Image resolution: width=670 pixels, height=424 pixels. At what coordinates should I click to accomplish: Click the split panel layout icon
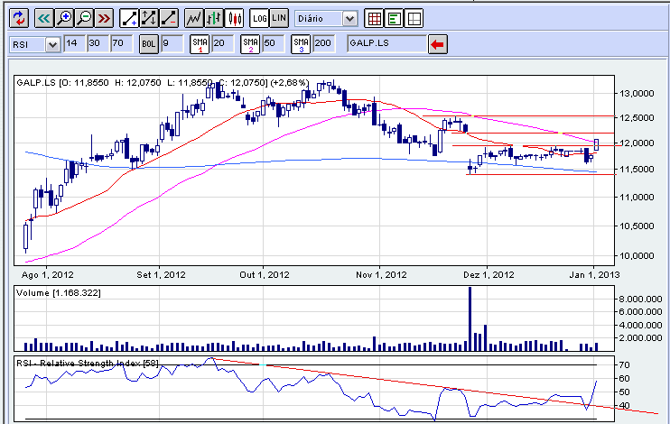414,18
